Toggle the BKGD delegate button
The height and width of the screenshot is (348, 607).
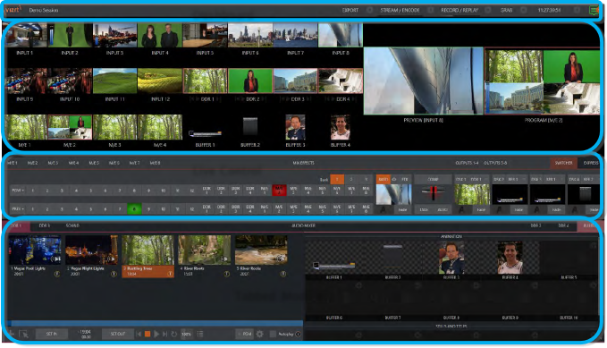383,180
